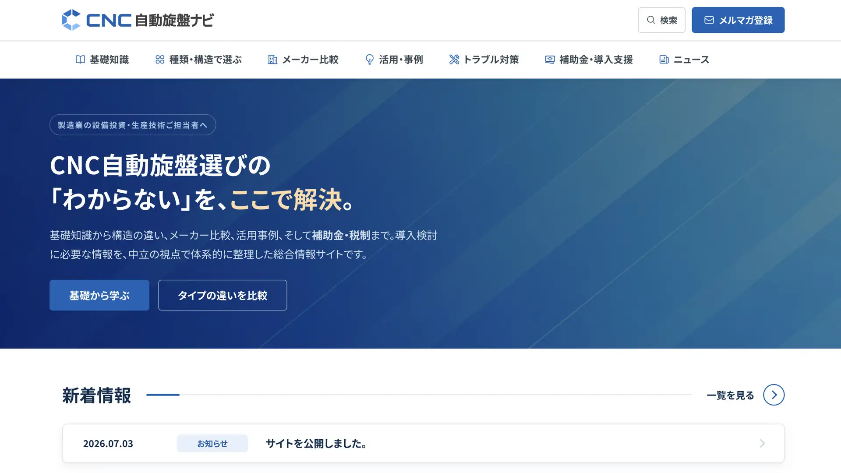The image size is (841, 473).
Task: Open 補助金・導入支援 from the navigation
Action: [x=589, y=60]
